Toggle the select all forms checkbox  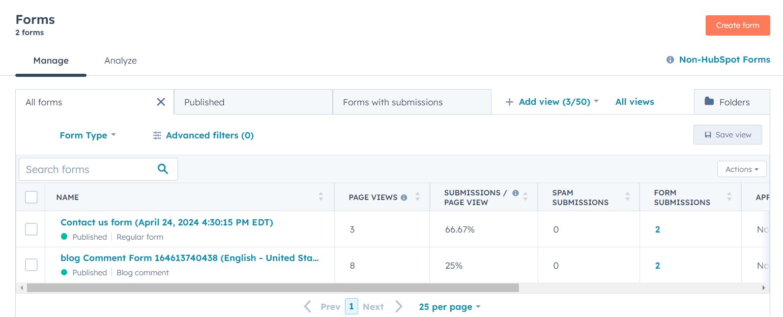(x=32, y=197)
